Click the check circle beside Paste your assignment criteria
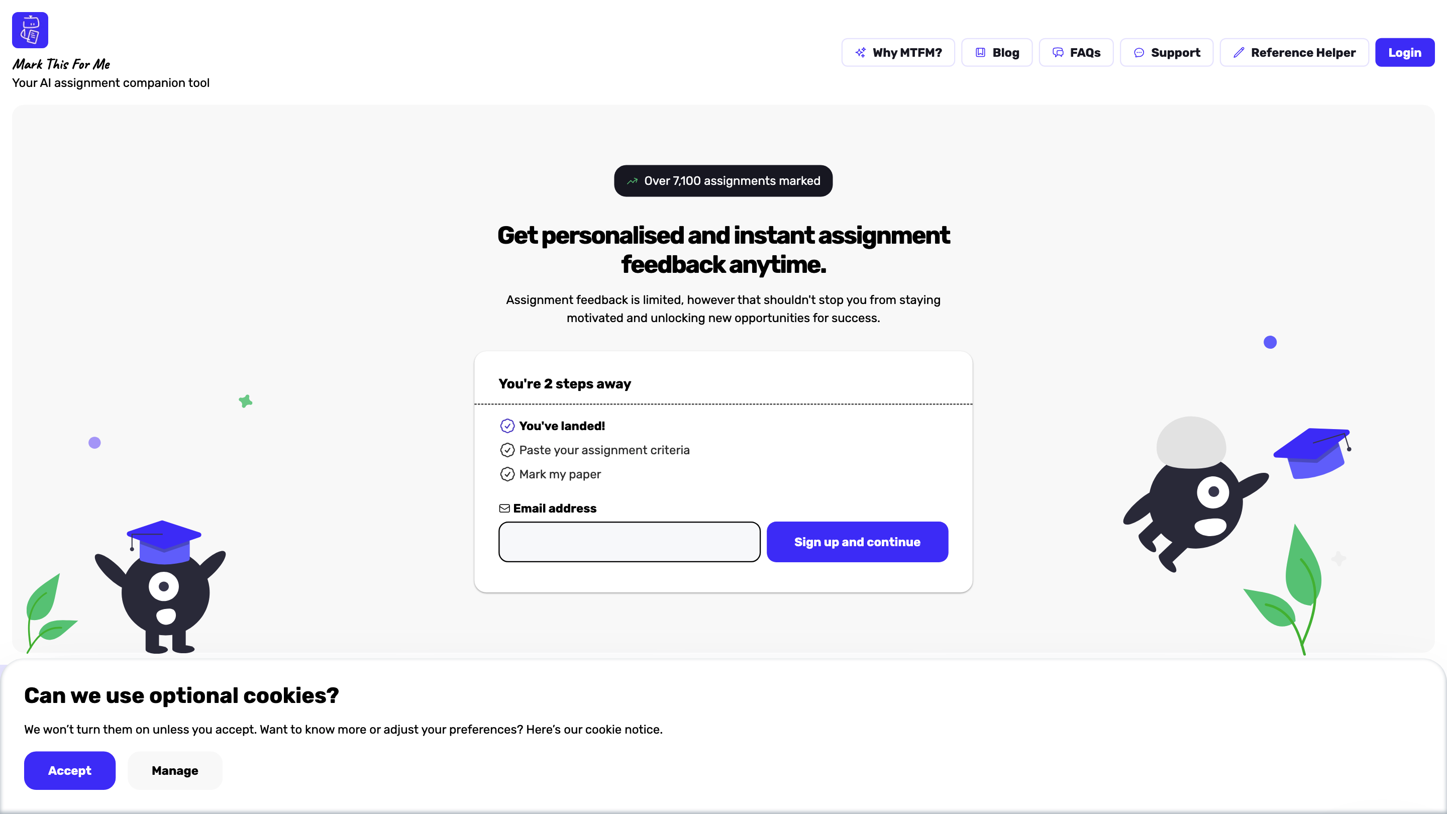This screenshot has width=1447, height=814. [507, 450]
